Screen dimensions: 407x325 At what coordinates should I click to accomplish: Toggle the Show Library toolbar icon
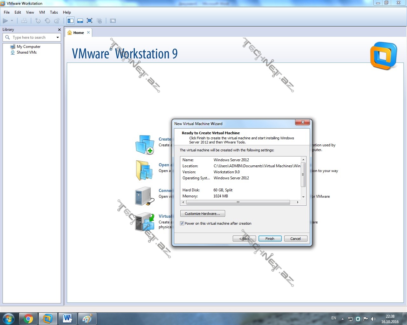point(71,21)
